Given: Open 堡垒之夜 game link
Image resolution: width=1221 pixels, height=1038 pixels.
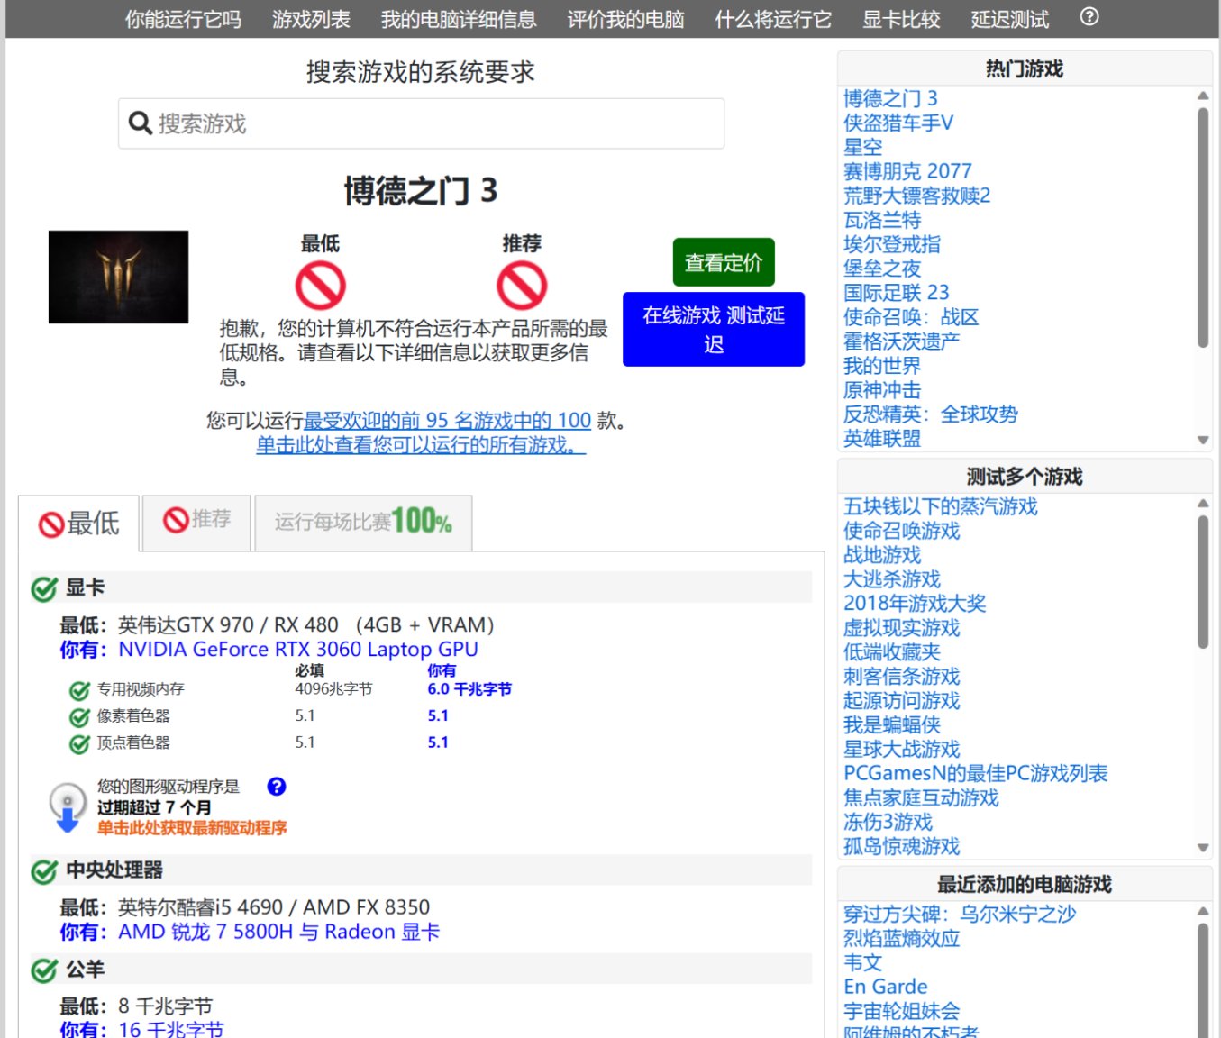Looking at the screenshot, I should pyautogui.click(x=882, y=269).
